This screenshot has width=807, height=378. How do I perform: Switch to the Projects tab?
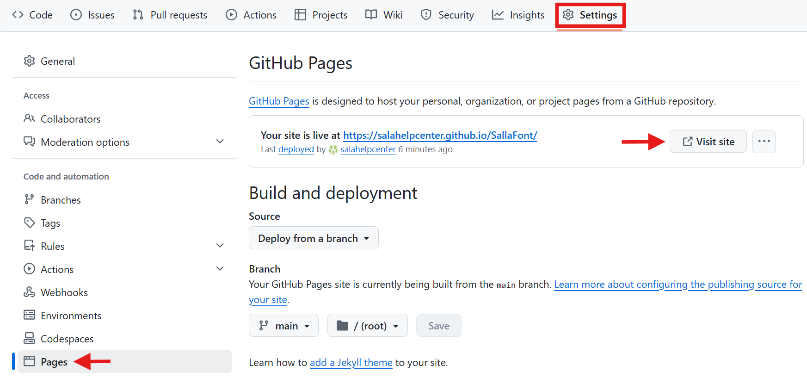coord(321,15)
